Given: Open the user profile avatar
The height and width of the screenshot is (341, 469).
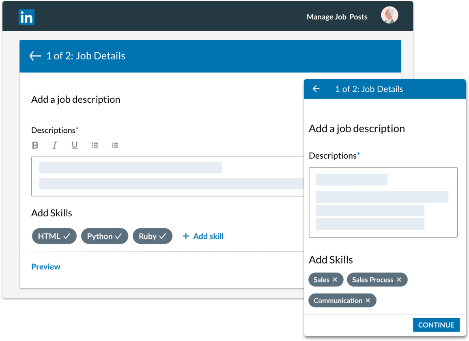Looking at the screenshot, I should pyautogui.click(x=389, y=16).
